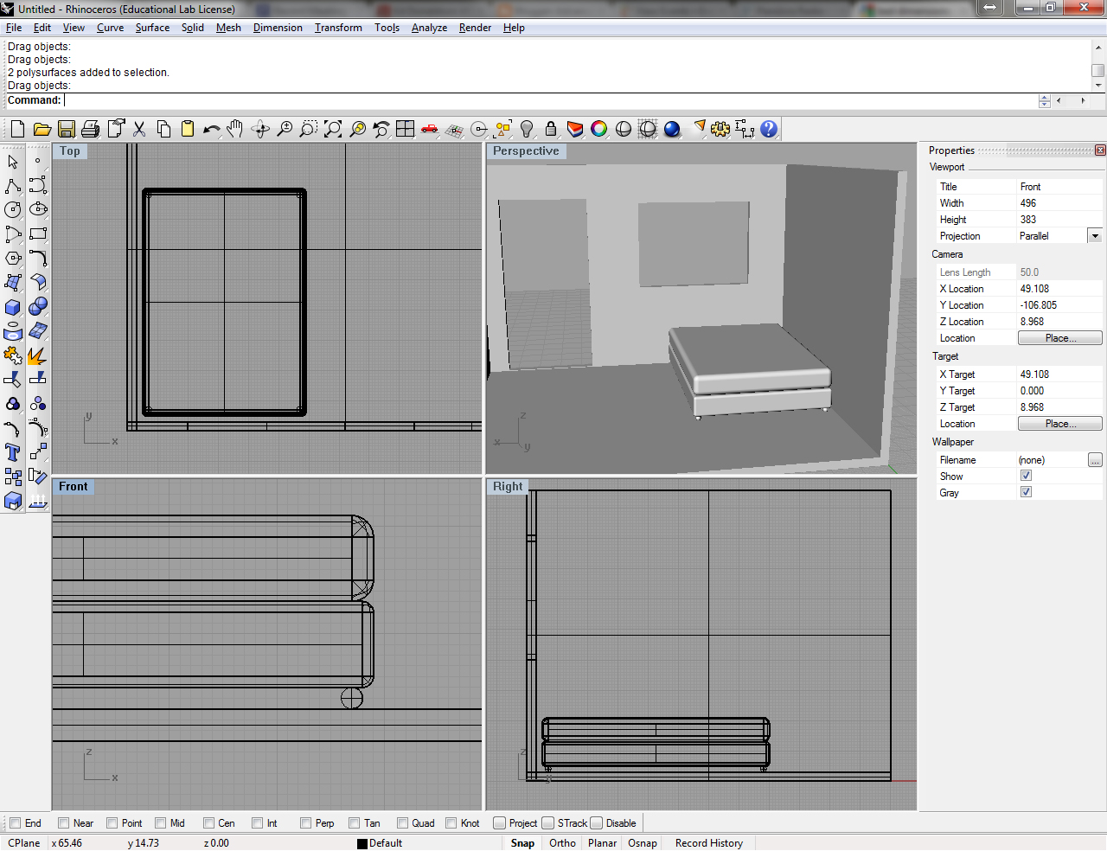This screenshot has height=851, width=1107.
Task: Pick the Polygon tool hexagon icon
Action: click(x=13, y=259)
